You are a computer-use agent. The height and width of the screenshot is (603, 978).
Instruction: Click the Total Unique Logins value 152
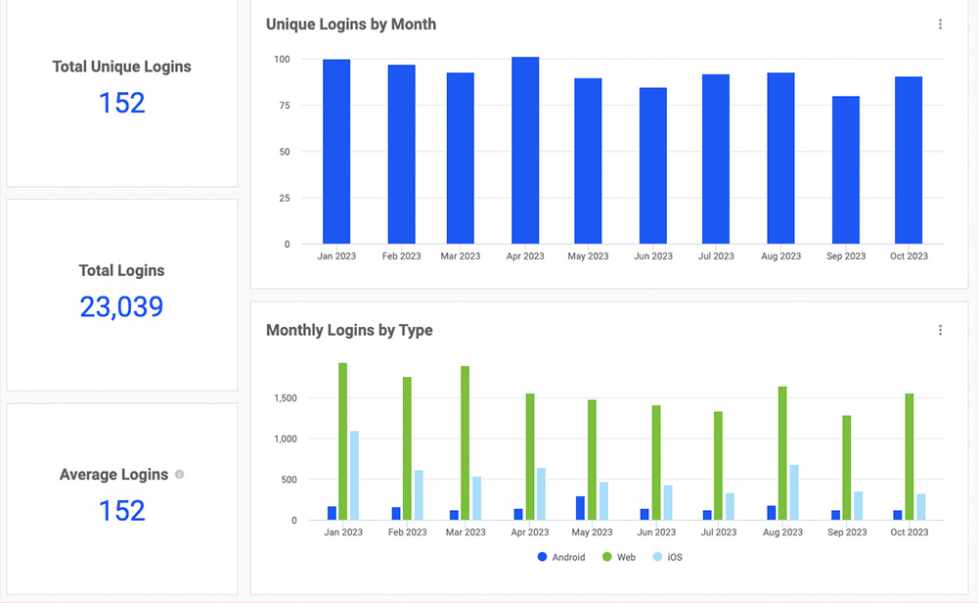coord(122,103)
